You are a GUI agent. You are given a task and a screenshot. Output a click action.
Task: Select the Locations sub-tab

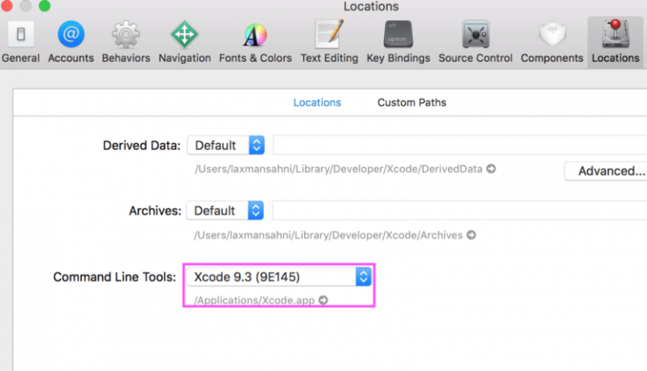(x=317, y=103)
